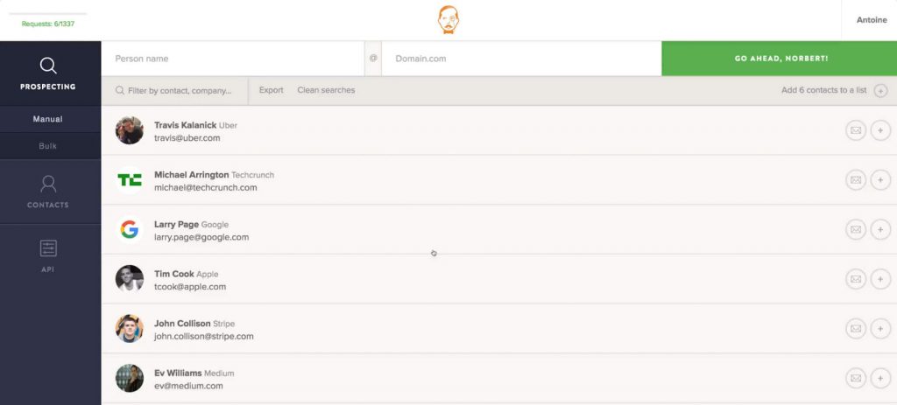The image size is (897, 405).
Task: Click the name Larry Page
Action: pos(177,225)
